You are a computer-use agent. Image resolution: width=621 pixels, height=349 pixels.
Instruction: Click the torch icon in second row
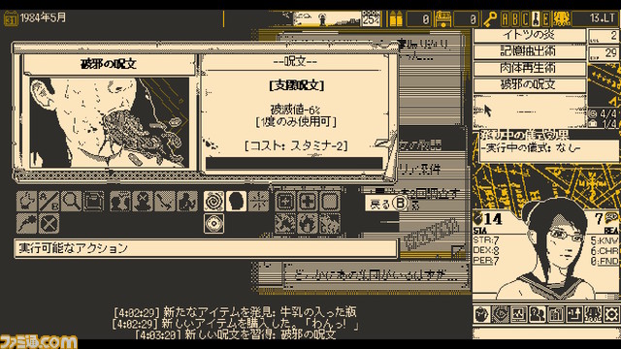[26, 224]
